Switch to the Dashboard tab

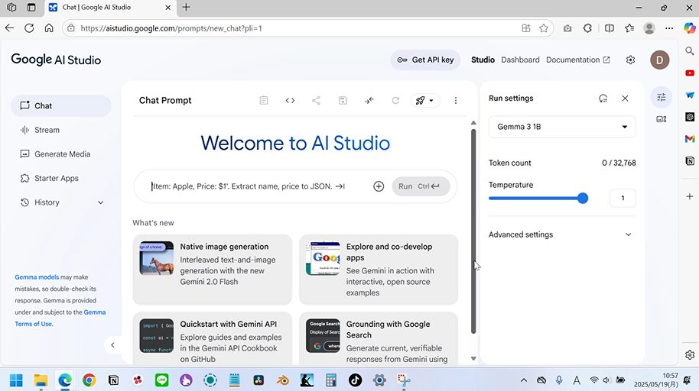tap(520, 60)
